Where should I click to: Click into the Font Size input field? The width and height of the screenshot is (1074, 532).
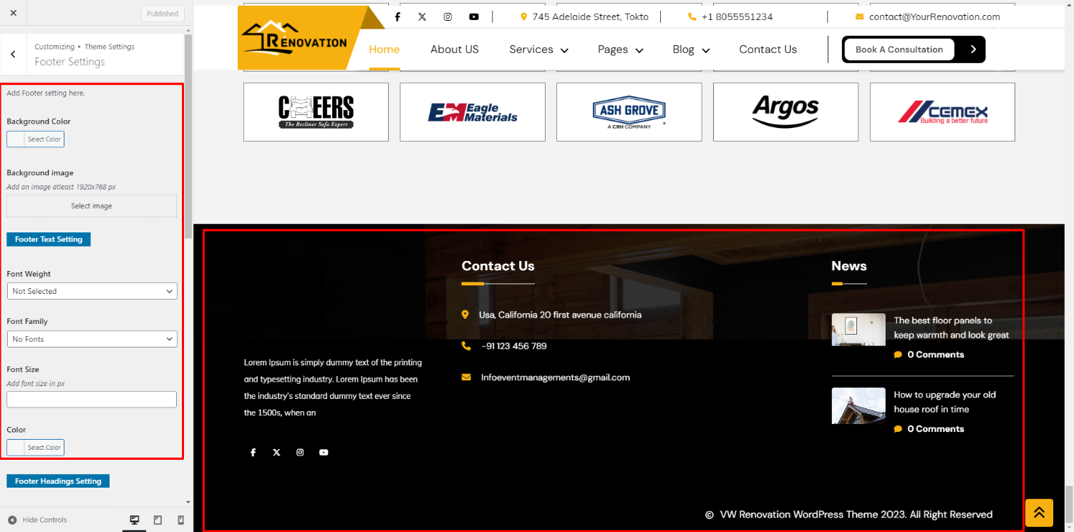tap(92, 399)
